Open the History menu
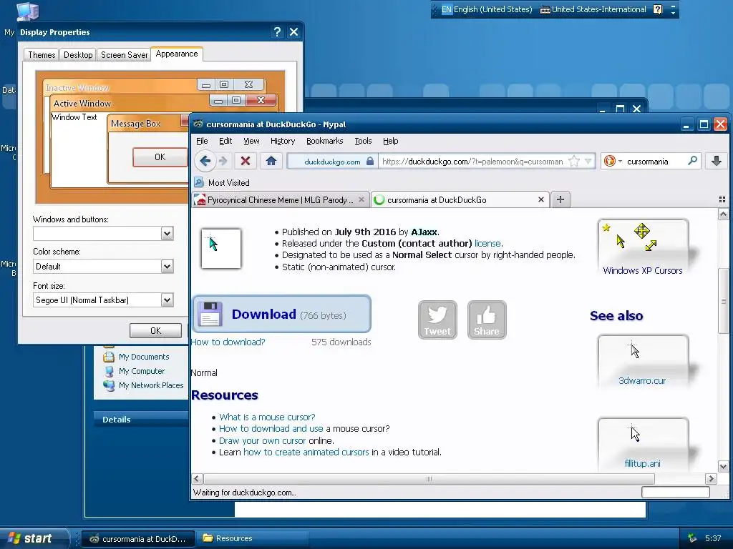 pyautogui.click(x=283, y=141)
